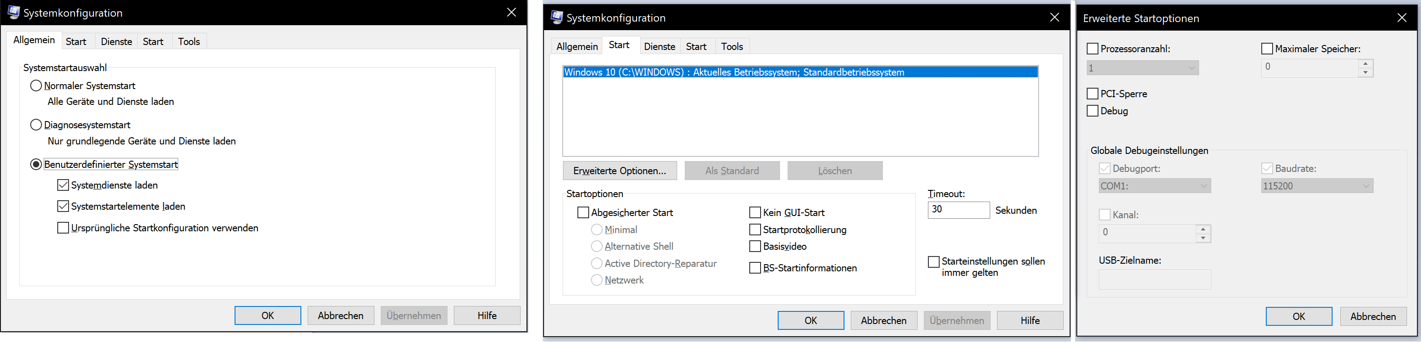Decrease Maximaler Speicher with the down arrow
The image size is (1421, 342).
[1365, 72]
